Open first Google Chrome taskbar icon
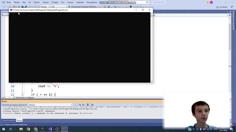 coord(28,129)
